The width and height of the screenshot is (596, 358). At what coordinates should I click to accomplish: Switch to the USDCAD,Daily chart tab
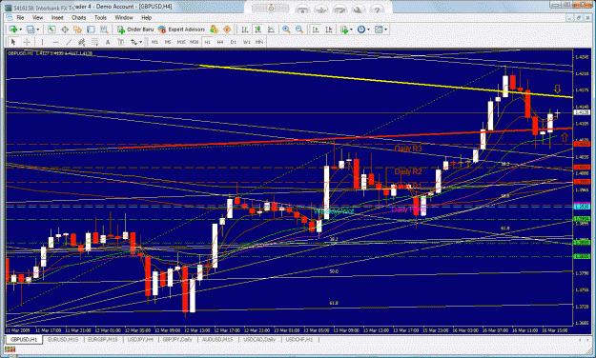[259, 339]
